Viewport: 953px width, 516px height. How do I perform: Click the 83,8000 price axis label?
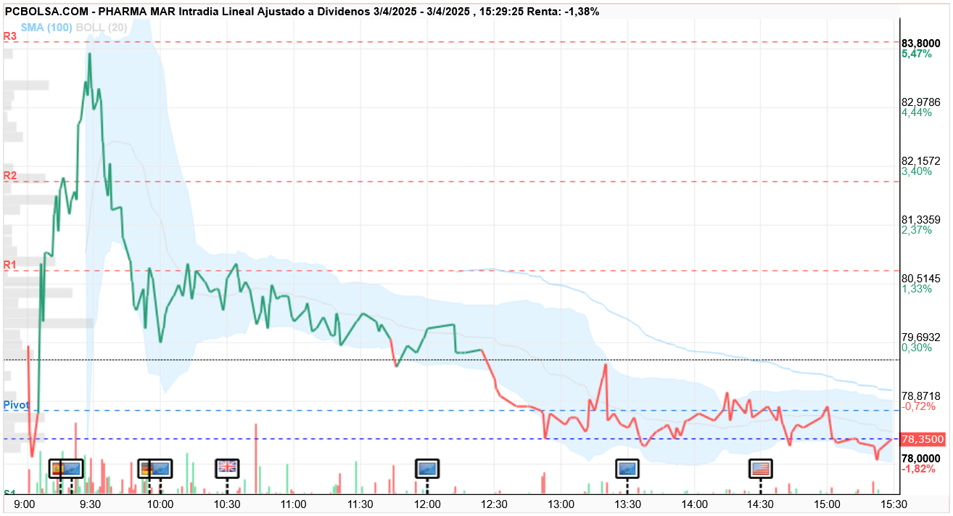920,43
